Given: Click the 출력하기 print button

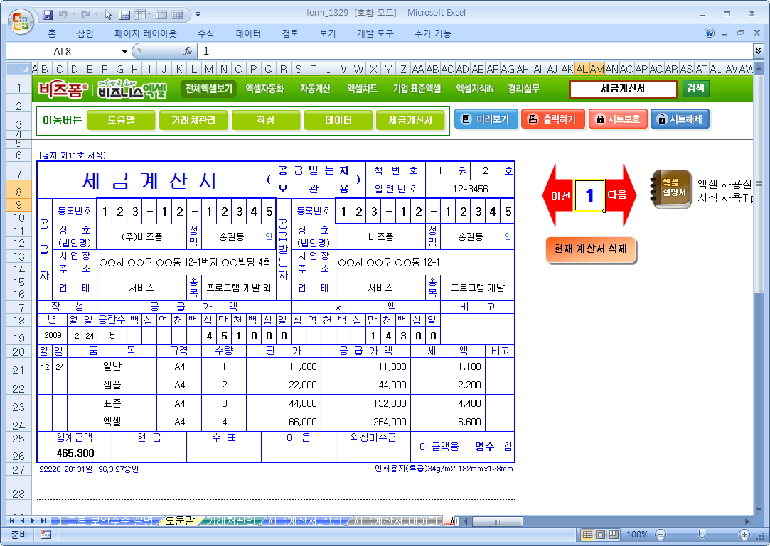Looking at the screenshot, I should coord(552,119).
